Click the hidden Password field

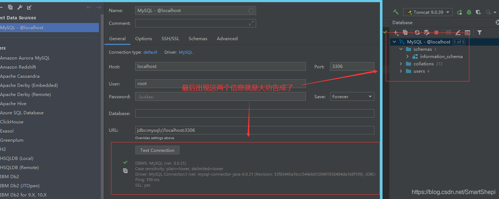coord(220,96)
